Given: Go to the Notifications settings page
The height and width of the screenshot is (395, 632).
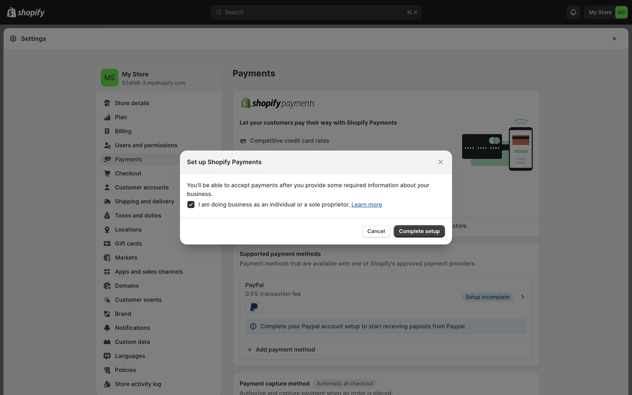Looking at the screenshot, I should click(132, 328).
